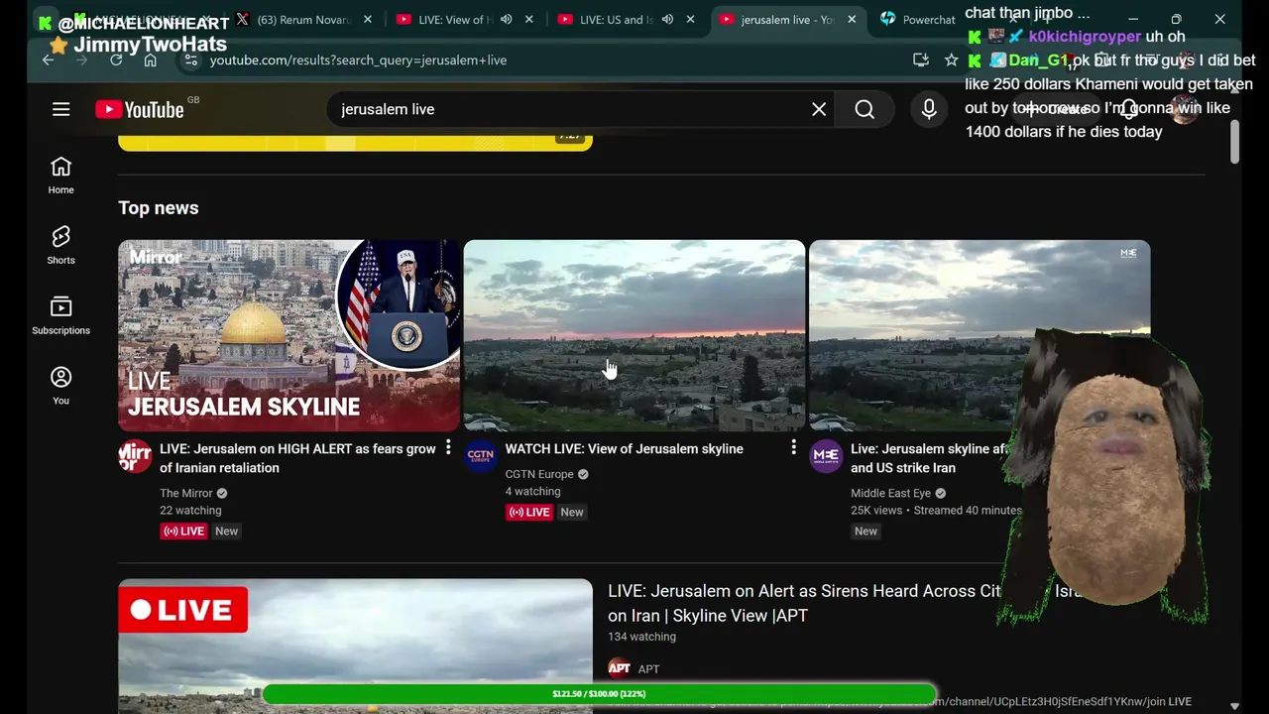Open the CGTN Jerusalem skyline thumbnail
This screenshot has height=714, width=1269.
634,335
